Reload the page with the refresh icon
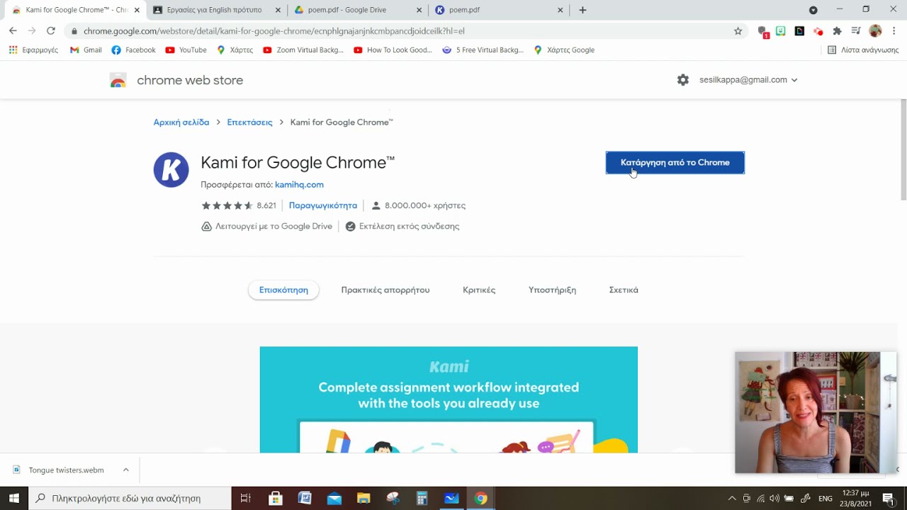Screen dimensions: 907x510 [x=51, y=31]
